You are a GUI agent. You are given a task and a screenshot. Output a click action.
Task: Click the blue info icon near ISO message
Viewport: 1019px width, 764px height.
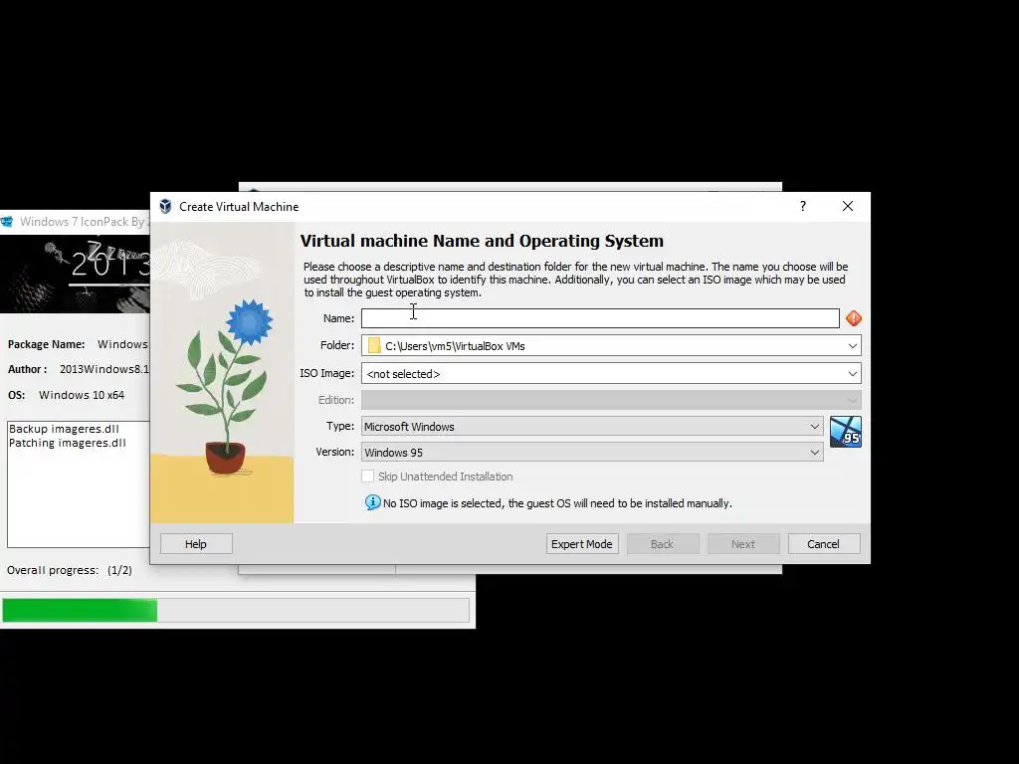[x=372, y=502]
